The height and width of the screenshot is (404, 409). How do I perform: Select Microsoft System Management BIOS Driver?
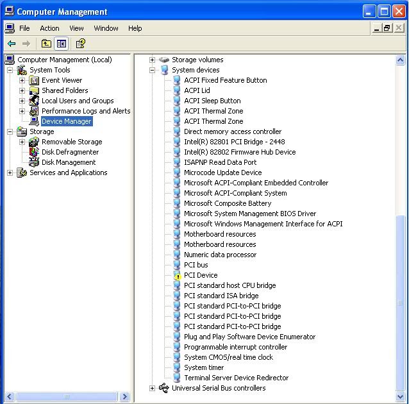pos(250,214)
